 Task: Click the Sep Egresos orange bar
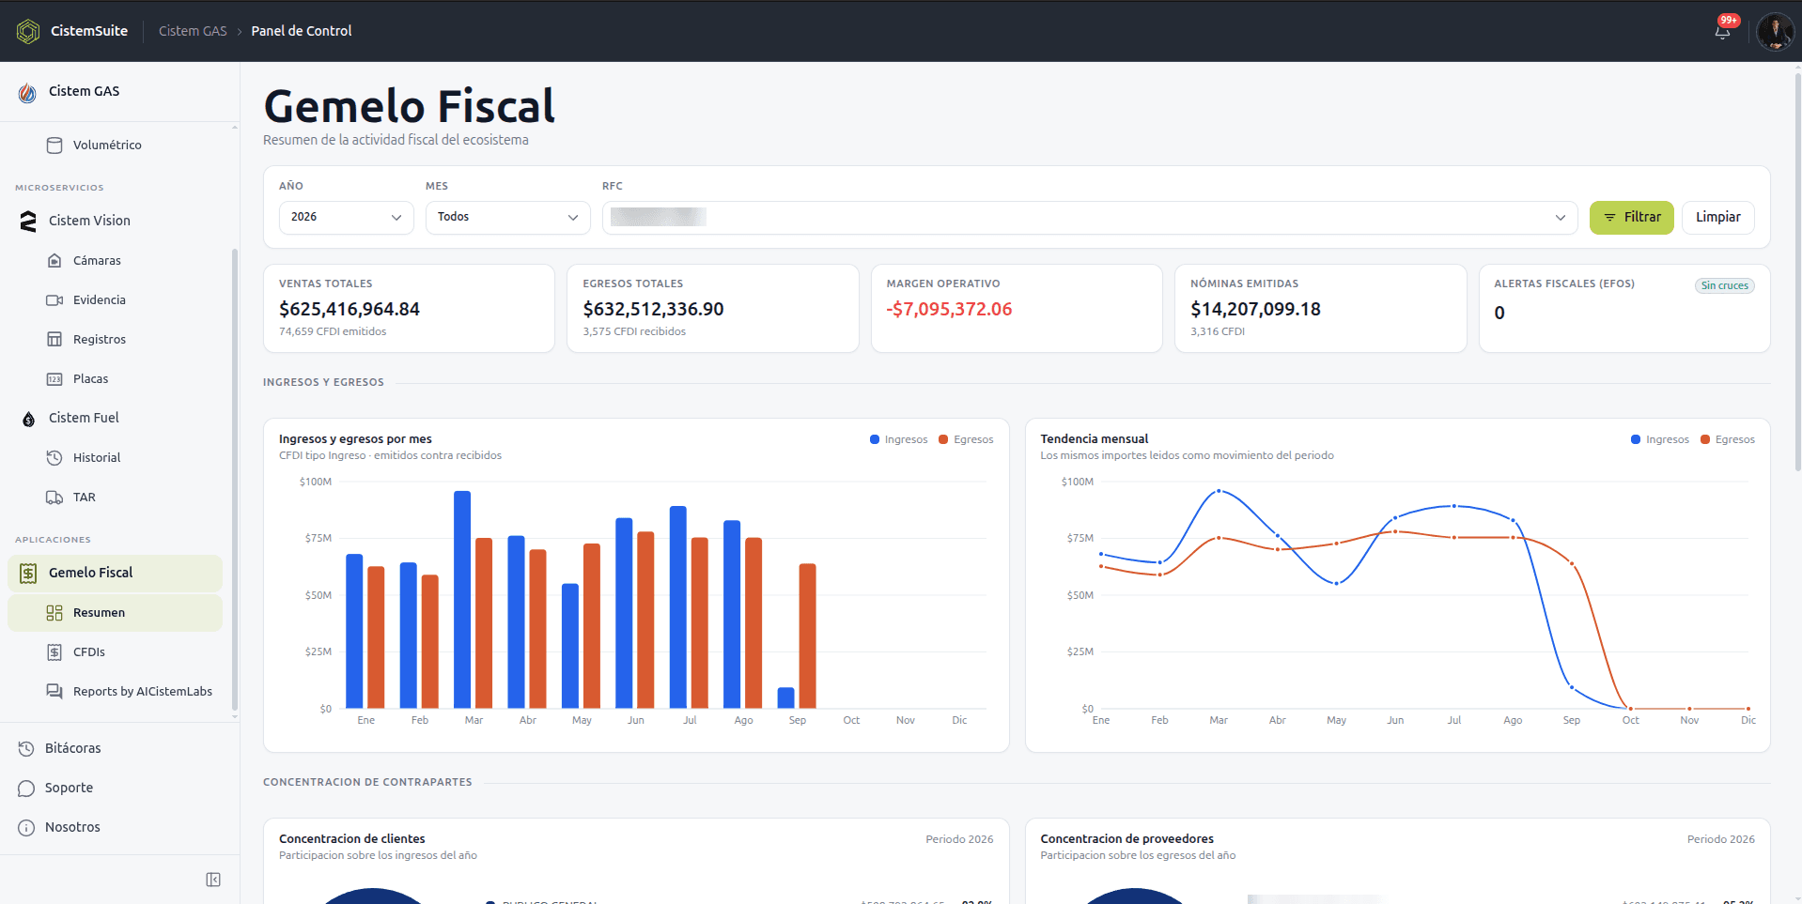point(808,636)
